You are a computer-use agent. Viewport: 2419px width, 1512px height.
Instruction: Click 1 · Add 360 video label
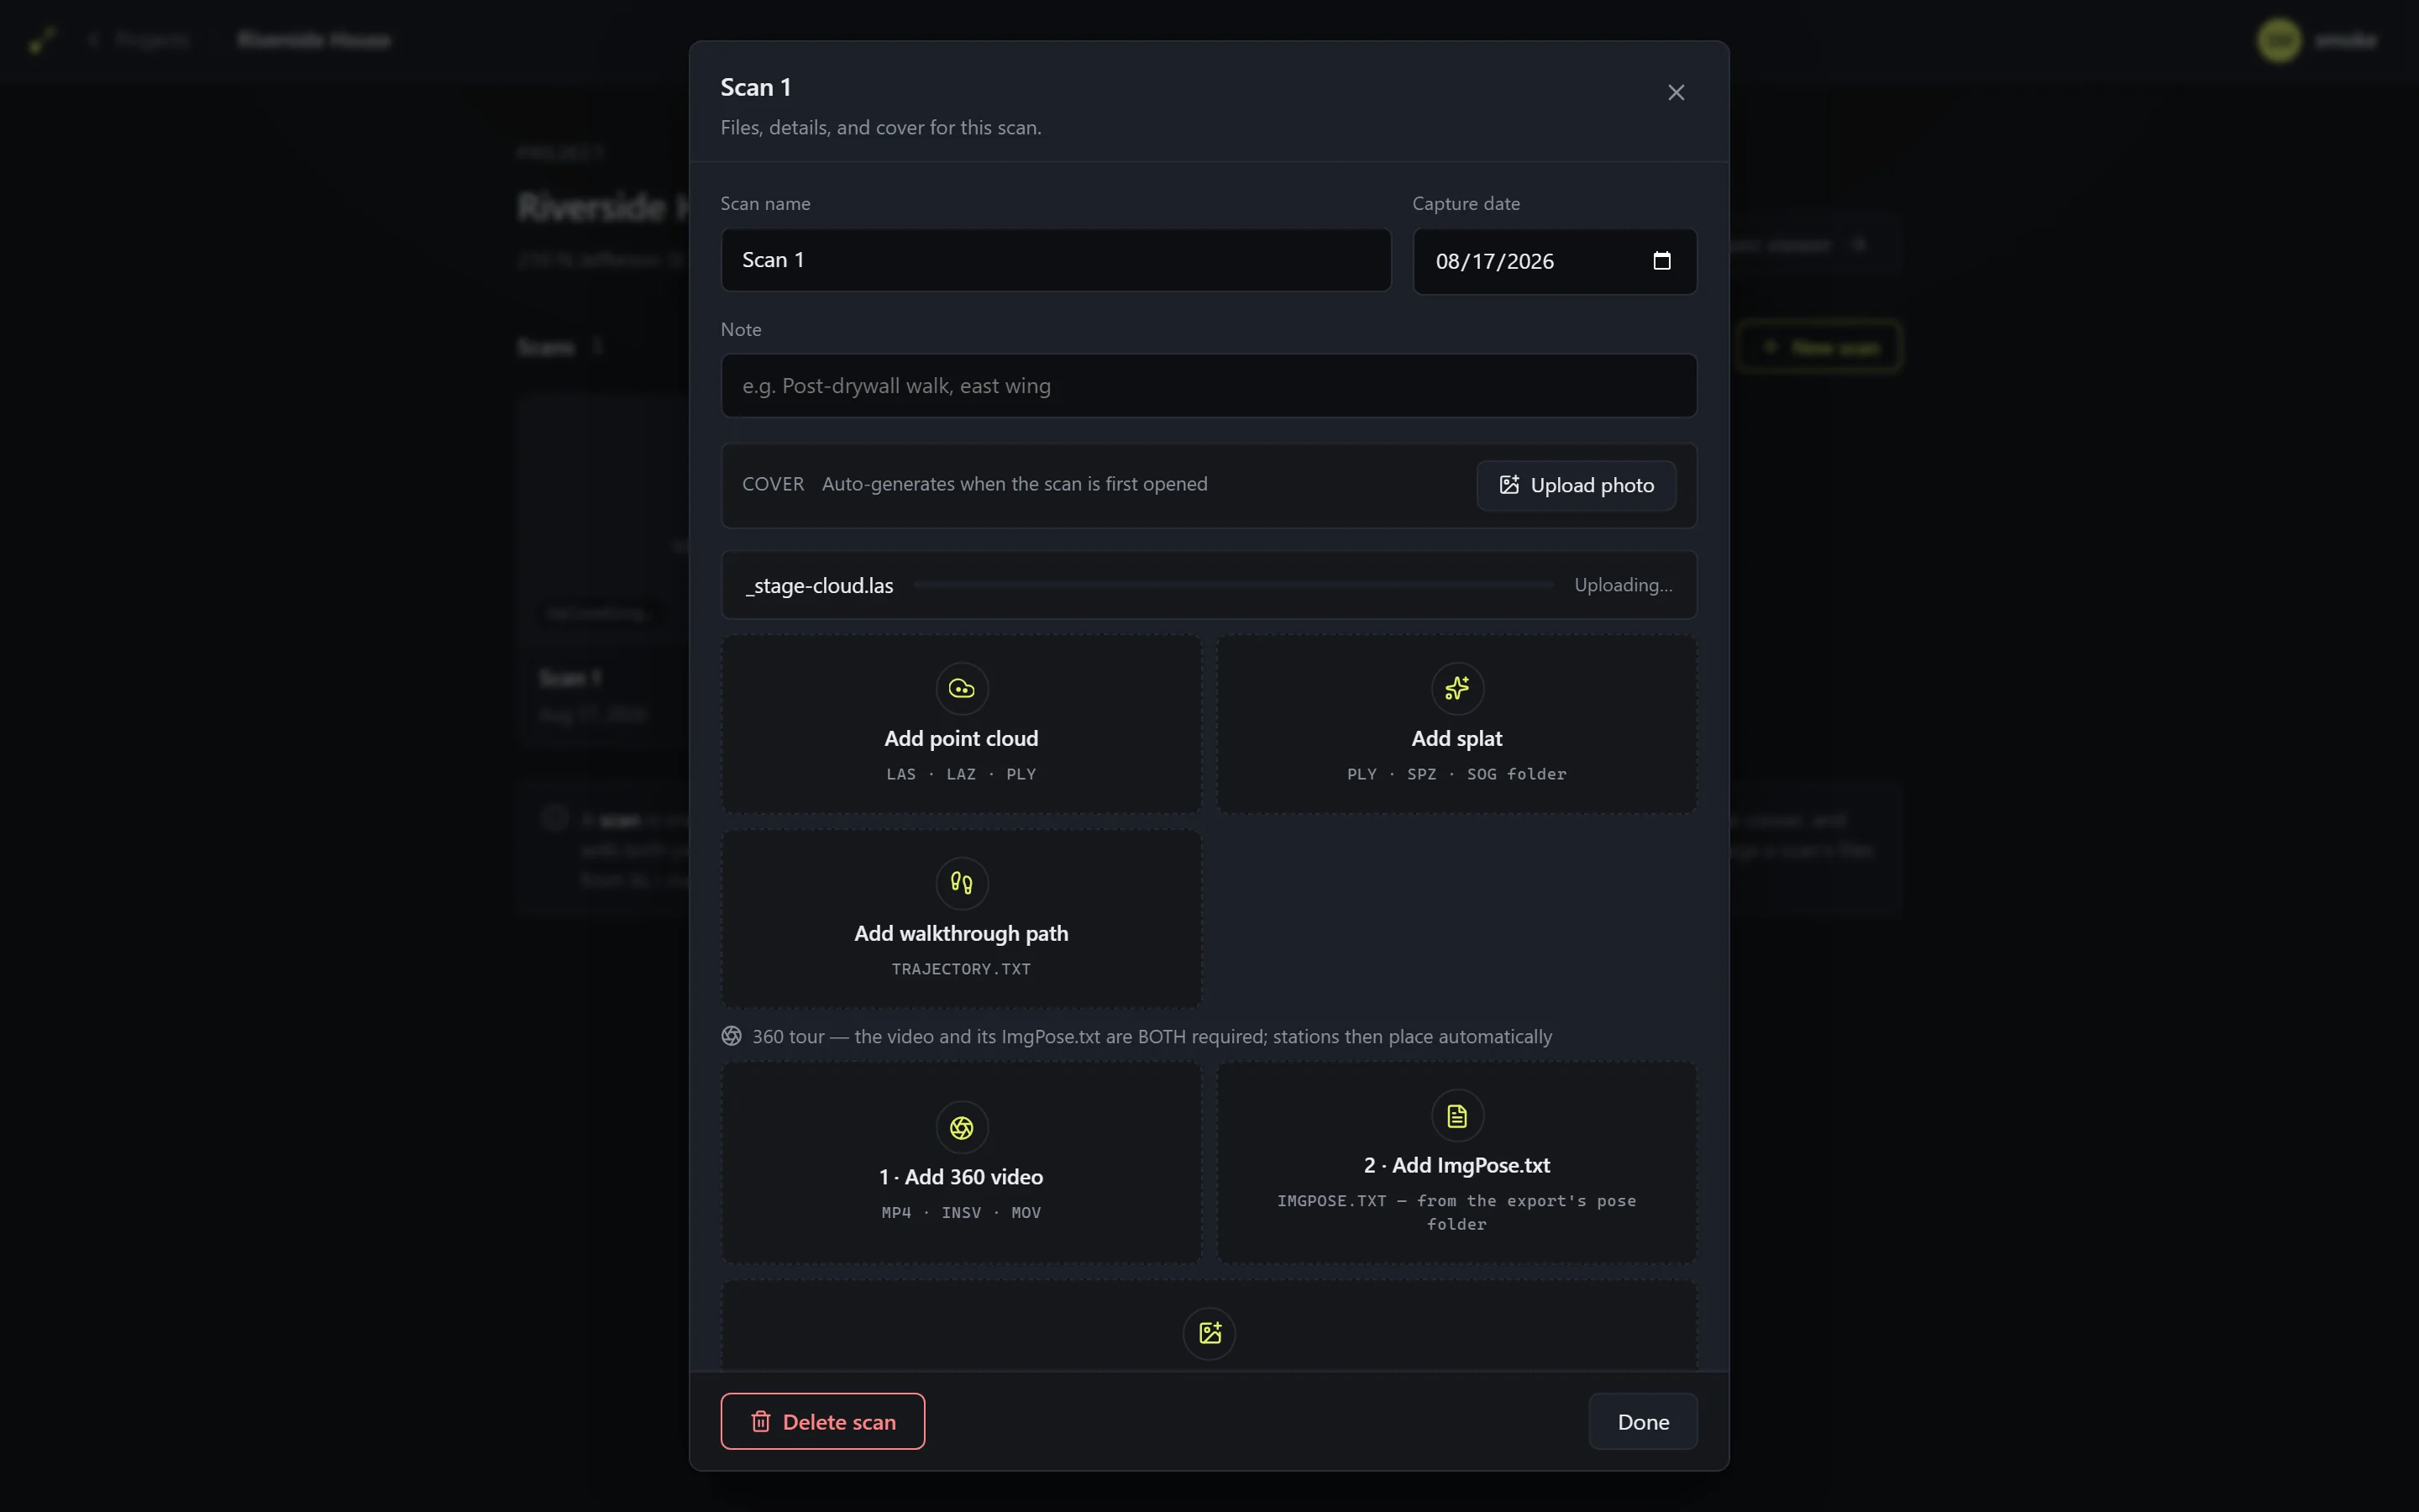point(961,1177)
